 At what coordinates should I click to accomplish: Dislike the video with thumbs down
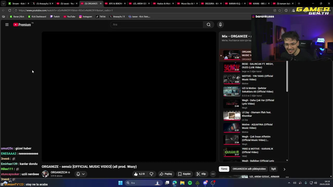(151, 174)
